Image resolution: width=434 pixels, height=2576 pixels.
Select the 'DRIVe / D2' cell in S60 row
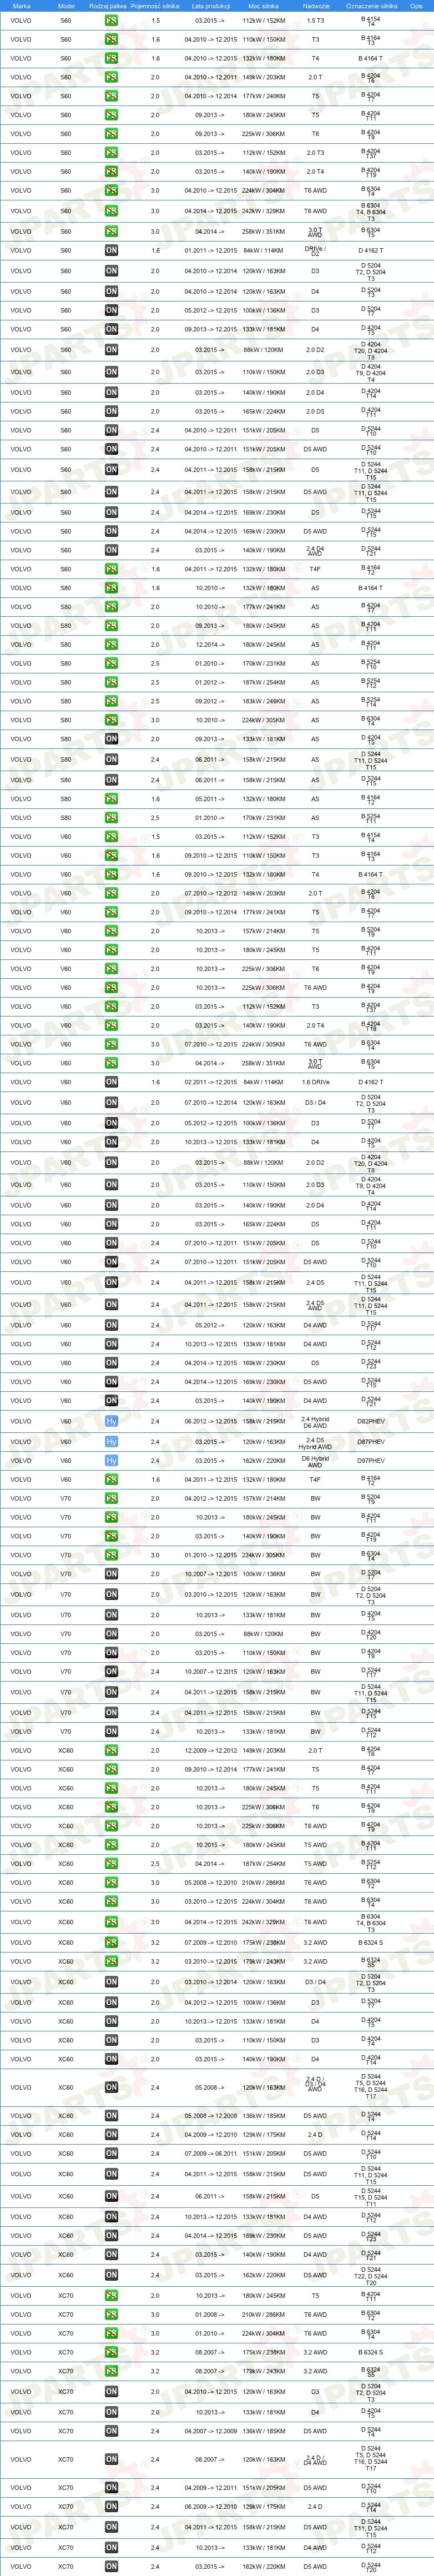[x=315, y=251]
